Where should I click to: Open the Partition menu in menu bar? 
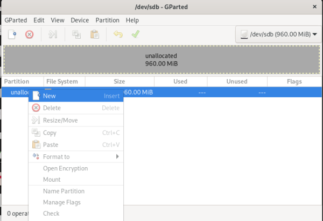[107, 20]
